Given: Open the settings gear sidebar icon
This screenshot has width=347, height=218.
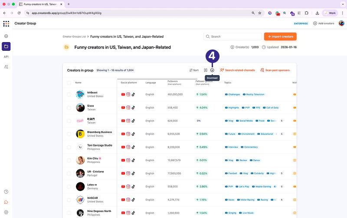Looking at the screenshot, I should tap(6, 212).
